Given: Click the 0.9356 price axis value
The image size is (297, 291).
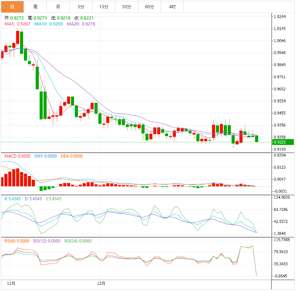Looking at the screenshot, I should point(280,126).
